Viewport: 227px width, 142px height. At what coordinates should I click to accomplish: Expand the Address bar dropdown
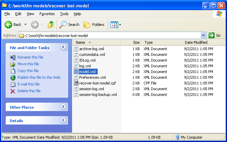pos(203,35)
